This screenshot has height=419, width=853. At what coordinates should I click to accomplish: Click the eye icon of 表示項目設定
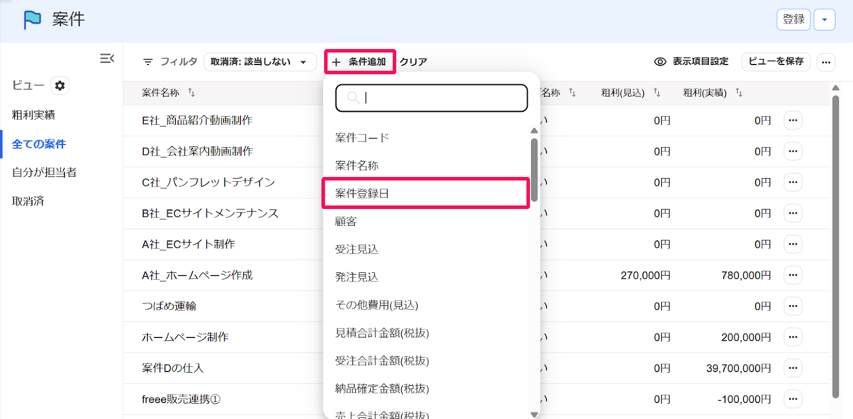[x=660, y=62]
